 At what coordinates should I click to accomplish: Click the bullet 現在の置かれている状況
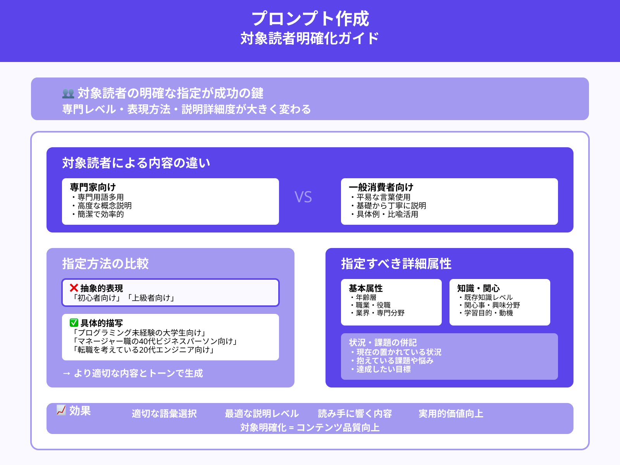[395, 352]
